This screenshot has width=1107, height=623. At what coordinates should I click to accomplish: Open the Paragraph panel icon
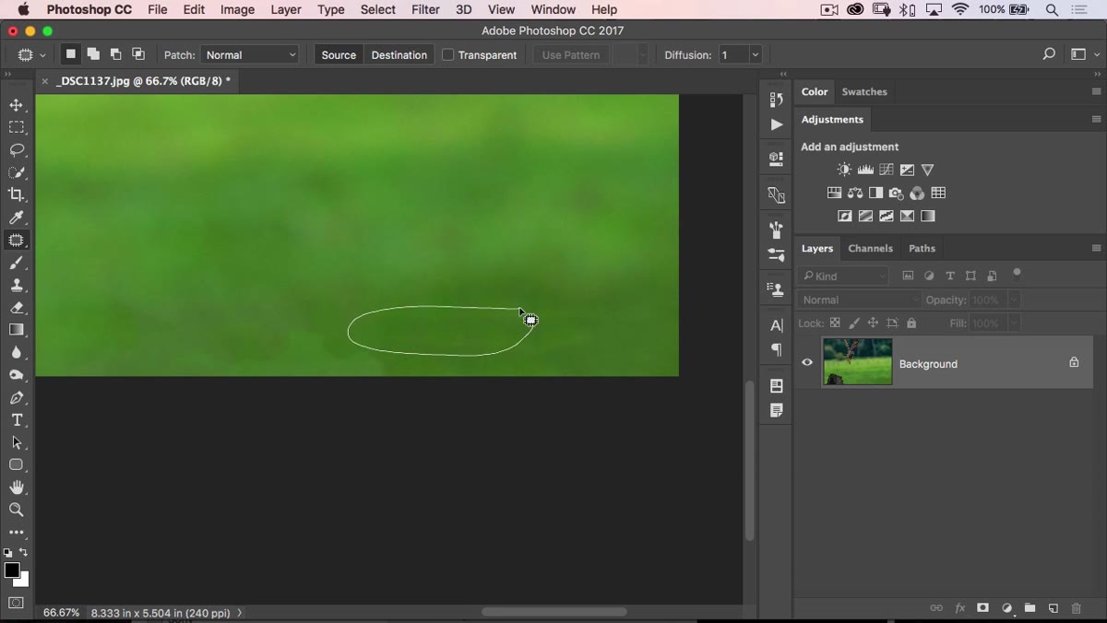coord(776,350)
